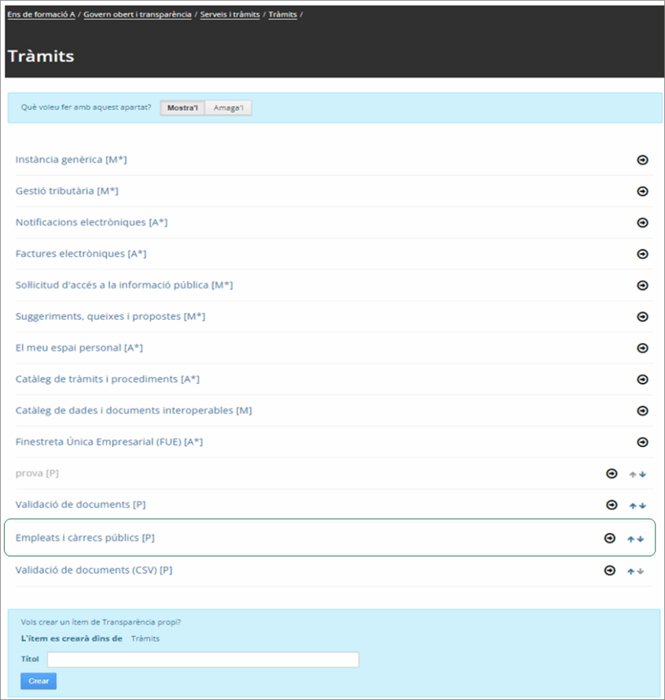This screenshot has width=665, height=700.
Task: Open arrow icon for Factures electròniques
Action: [642, 254]
